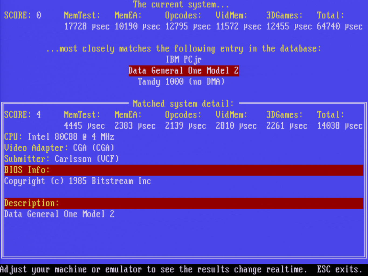Click the current Total value 64740 µsec
This screenshot has height=276, width=368.
click(340, 26)
